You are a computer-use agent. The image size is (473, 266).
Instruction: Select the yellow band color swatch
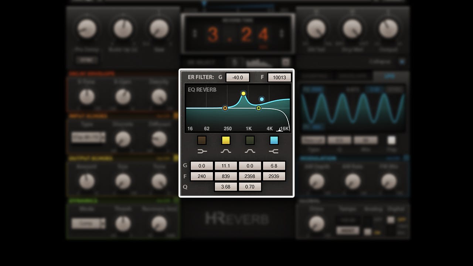225,140
